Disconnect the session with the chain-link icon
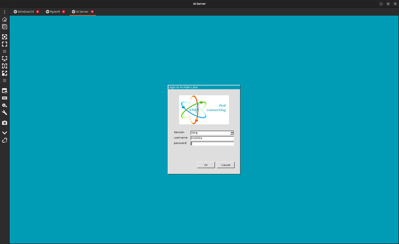 coord(4,140)
